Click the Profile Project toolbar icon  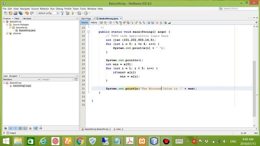(x=86, y=13)
